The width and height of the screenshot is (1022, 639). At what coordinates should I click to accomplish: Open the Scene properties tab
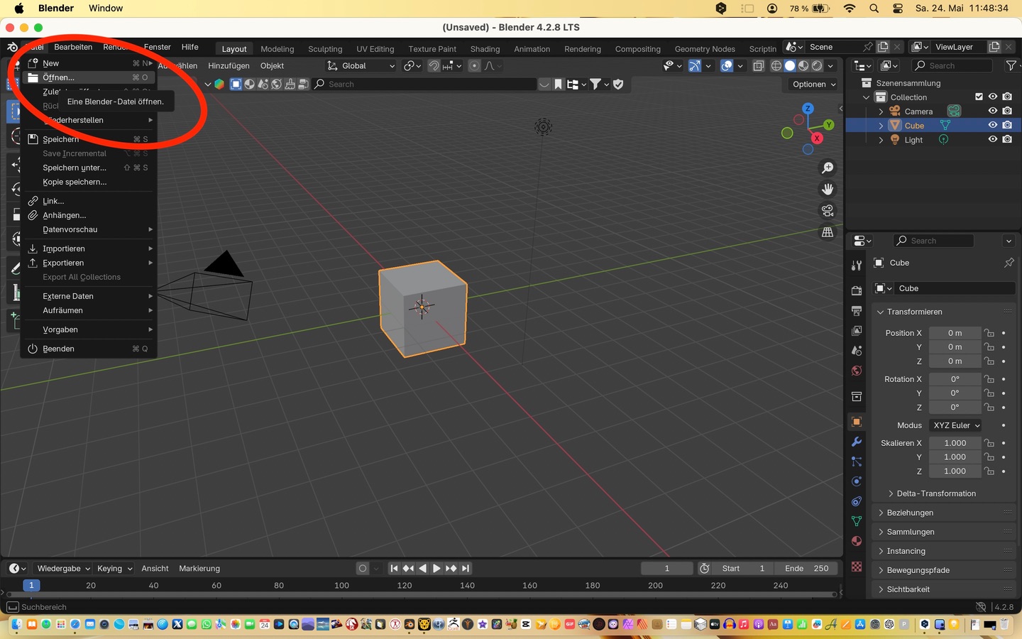(x=857, y=351)
